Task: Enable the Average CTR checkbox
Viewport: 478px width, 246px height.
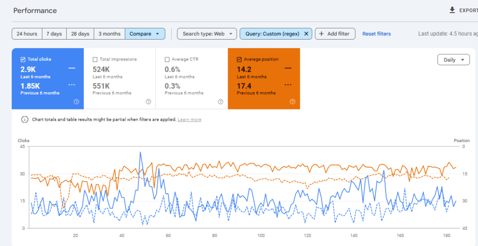Action: [x=167, y=60]
